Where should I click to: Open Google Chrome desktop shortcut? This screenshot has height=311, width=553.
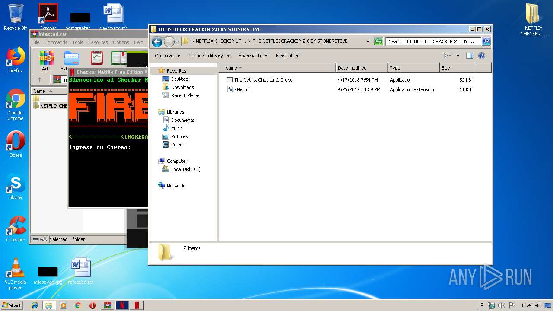(16, 105)
